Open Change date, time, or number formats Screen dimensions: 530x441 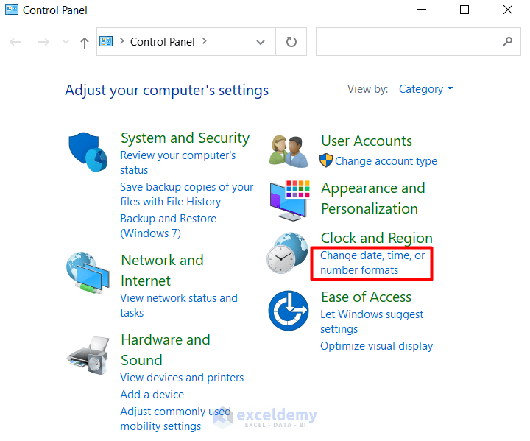(372, 263)
